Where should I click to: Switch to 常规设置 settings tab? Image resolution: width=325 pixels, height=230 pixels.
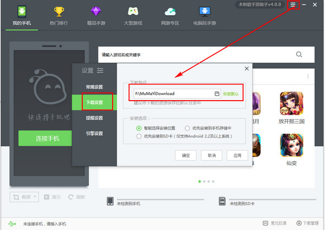(94, 87)
